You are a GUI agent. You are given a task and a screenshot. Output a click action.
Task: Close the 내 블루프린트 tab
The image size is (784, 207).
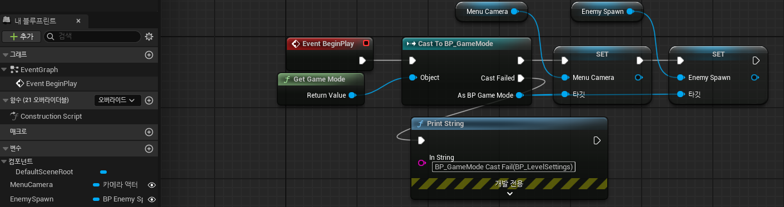pyautogui.click(x=78, y=21)
